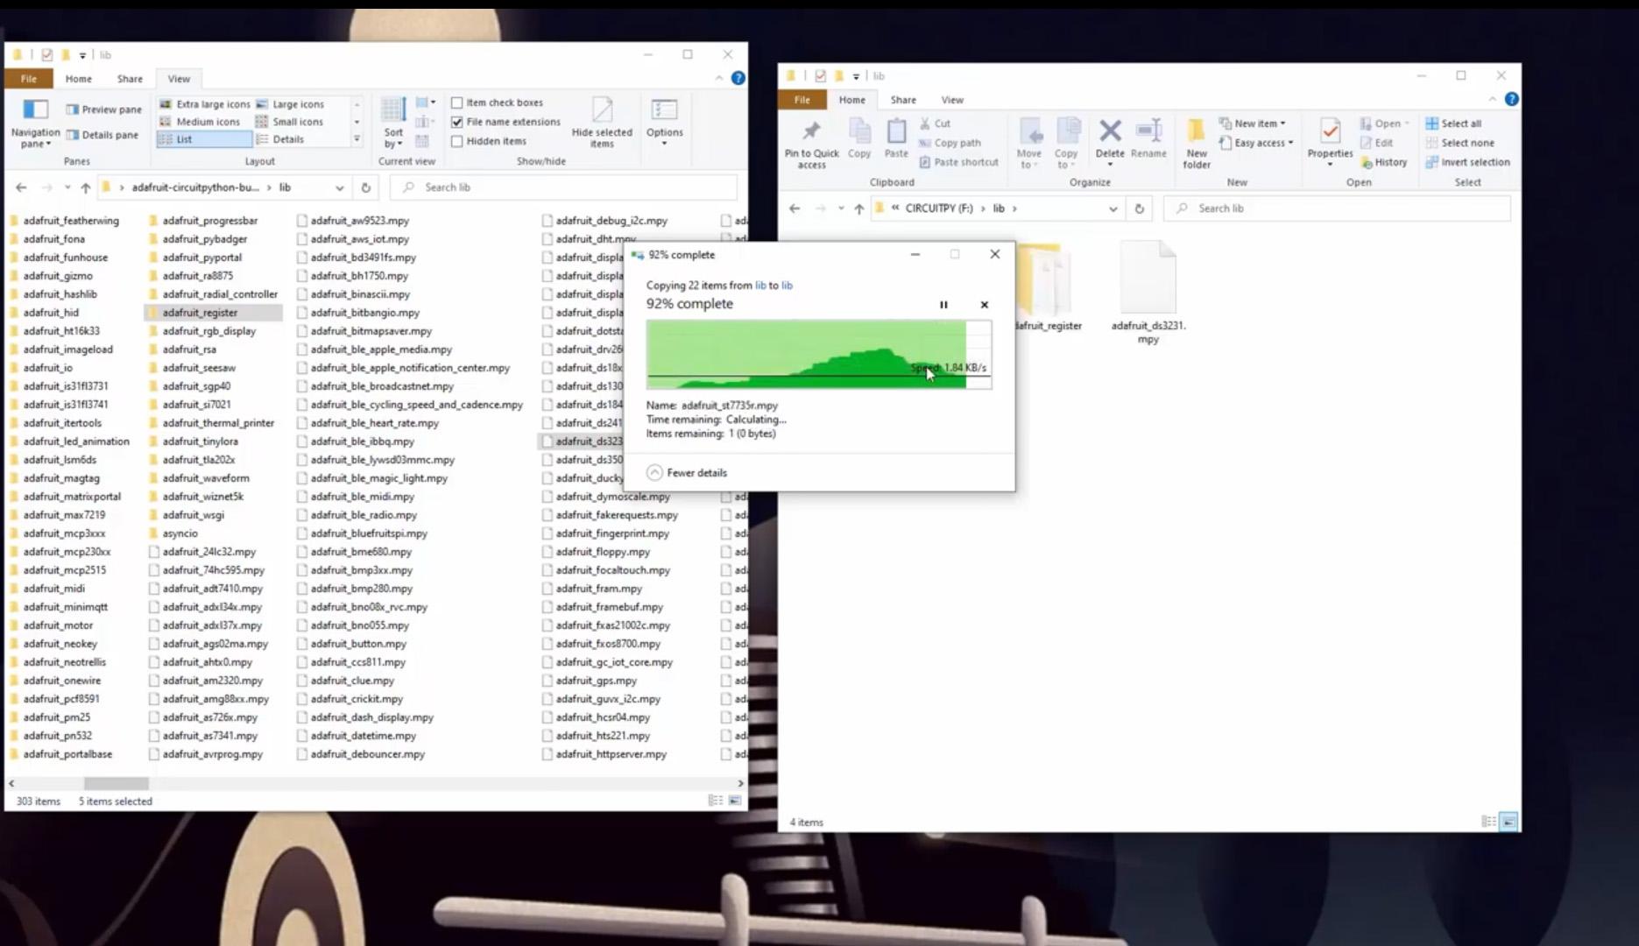Select Cut in the Clipboard group
The image size is (1639, 946).
[935, 124]
